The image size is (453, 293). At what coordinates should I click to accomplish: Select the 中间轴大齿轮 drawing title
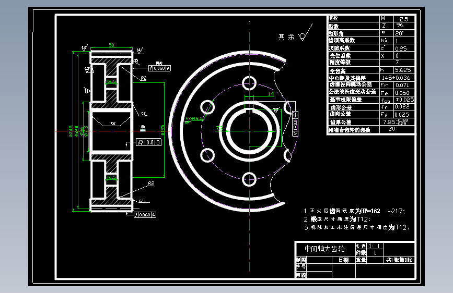coord(324,249)
